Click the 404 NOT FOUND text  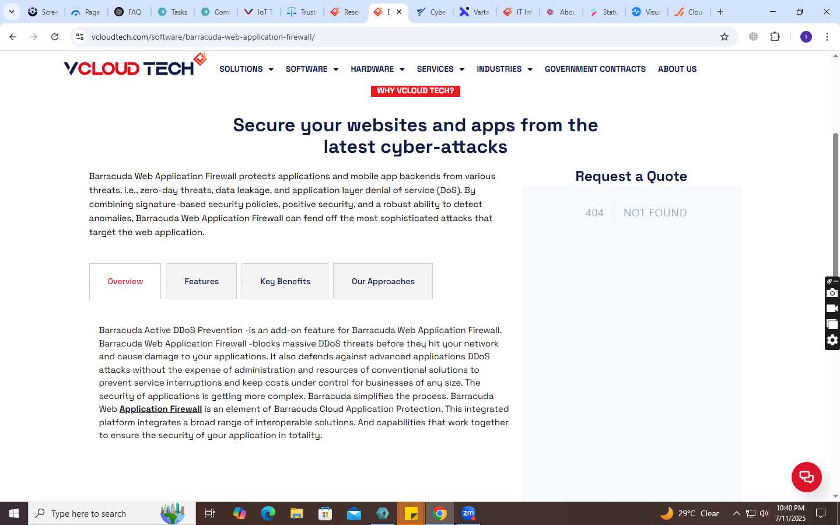point(636,213)
